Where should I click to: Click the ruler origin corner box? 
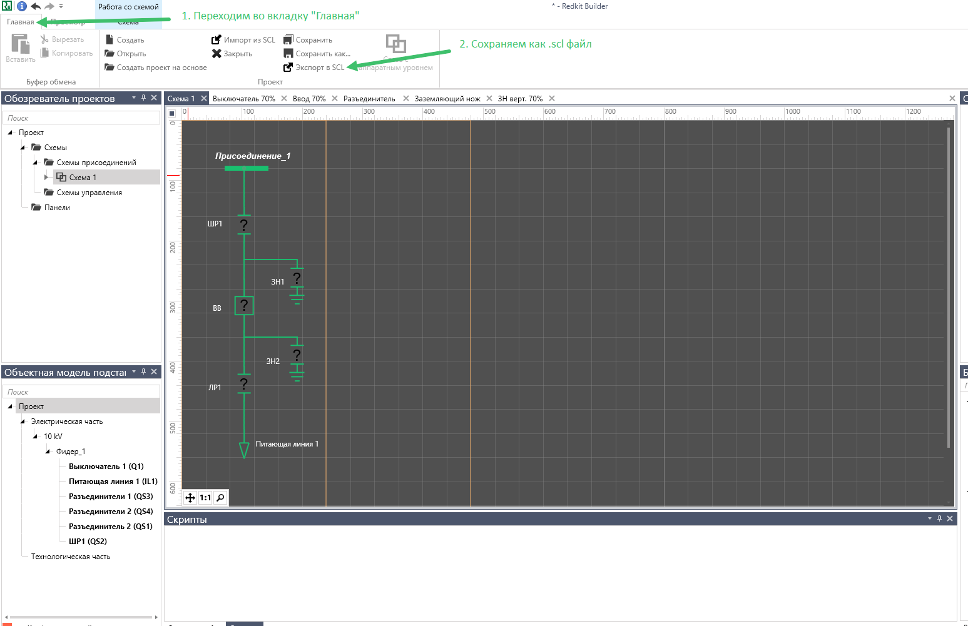pyautogui.click(x=172, y=113)
